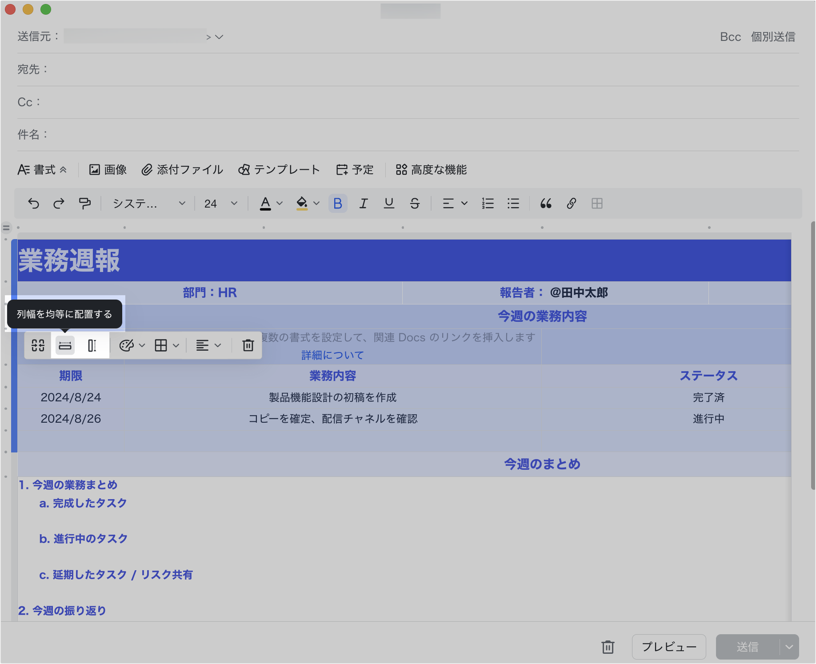Open the font size 24 dropdown
816x664 pixels.
[x=221, y=204]
